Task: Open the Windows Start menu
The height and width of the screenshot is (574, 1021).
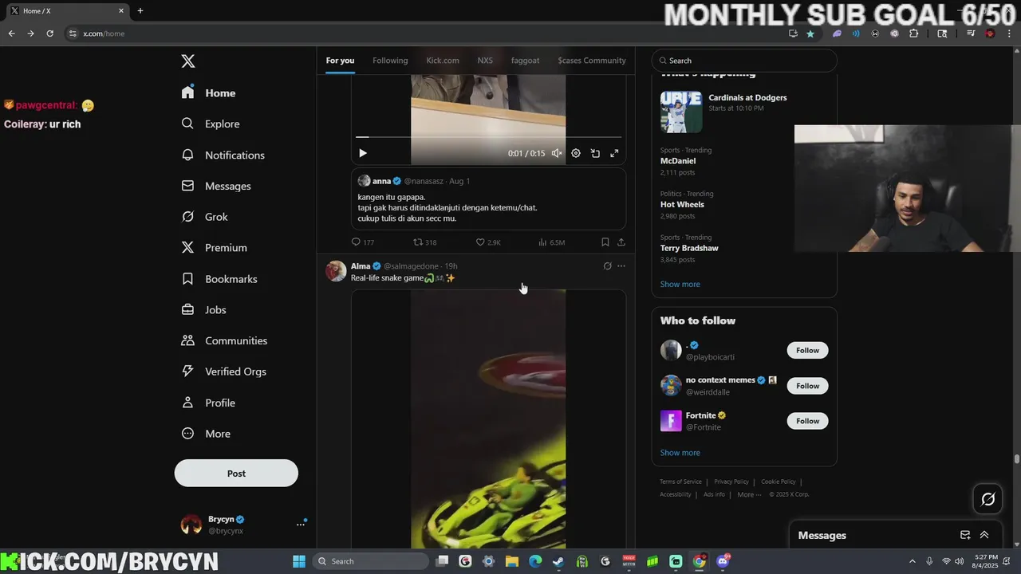Action: (x=299, y=561)
